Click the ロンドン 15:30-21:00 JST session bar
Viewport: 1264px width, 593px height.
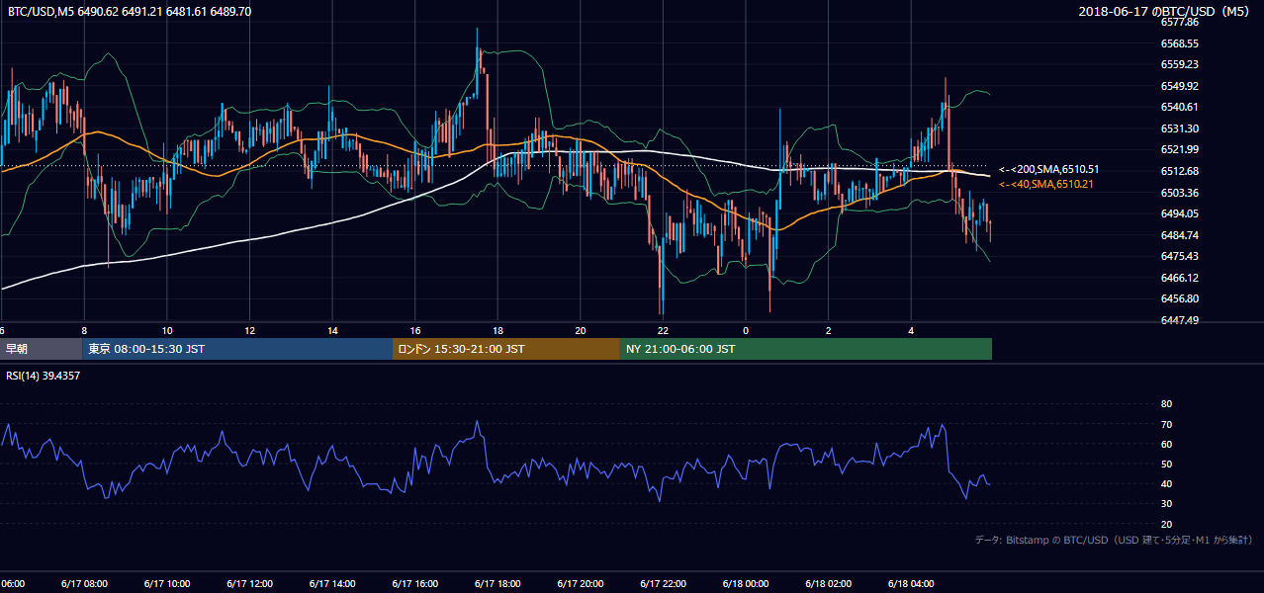tap(506, 349)
